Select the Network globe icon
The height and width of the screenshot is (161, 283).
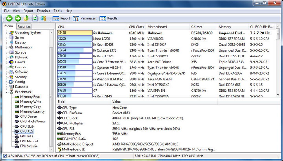(x=11, y=57)
